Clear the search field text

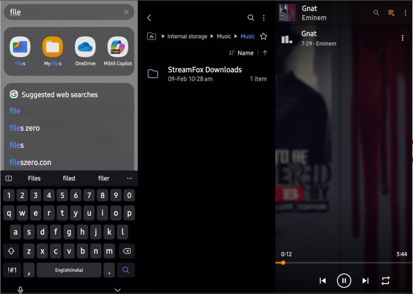point(126,12)
